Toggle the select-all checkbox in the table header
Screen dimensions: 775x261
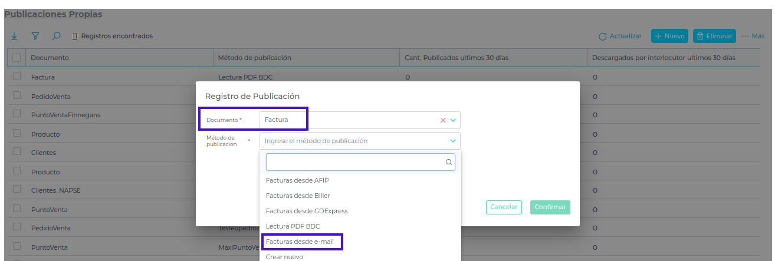click(x=17, y=58)
